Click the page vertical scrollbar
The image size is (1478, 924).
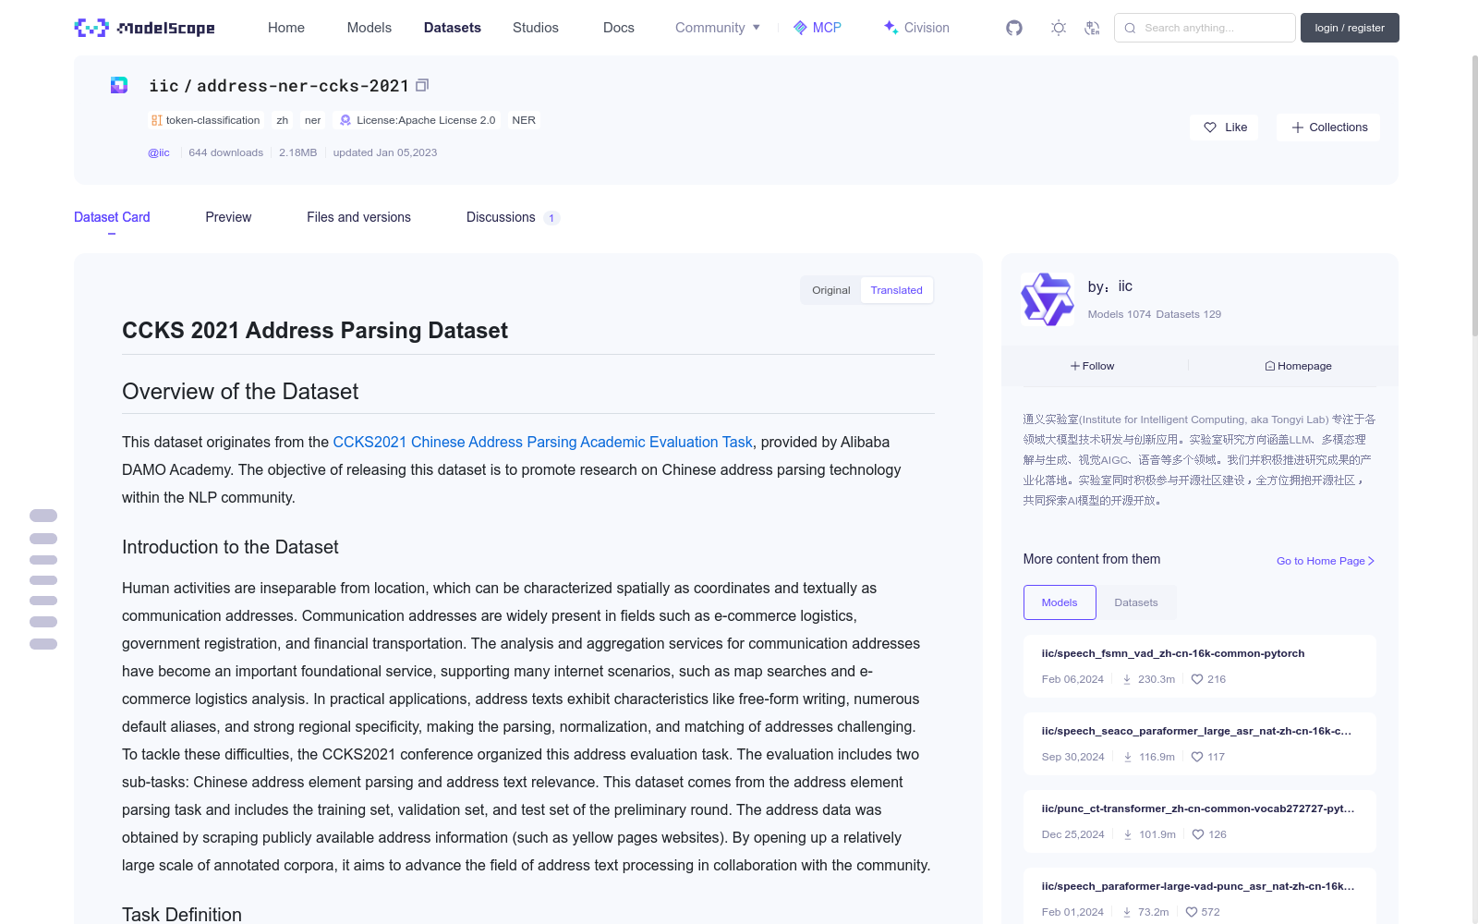[1474, 194]
